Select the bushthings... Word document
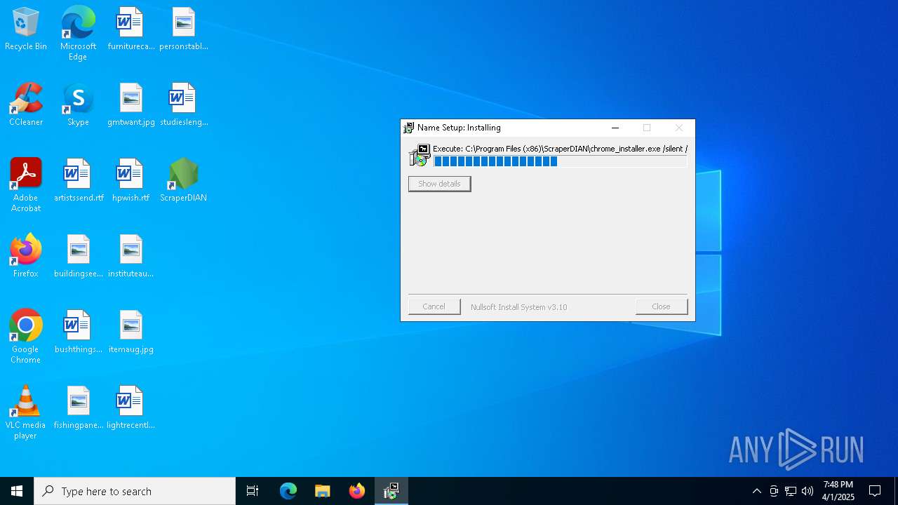This screenshot has width=898, height=505. click(78, 332)
